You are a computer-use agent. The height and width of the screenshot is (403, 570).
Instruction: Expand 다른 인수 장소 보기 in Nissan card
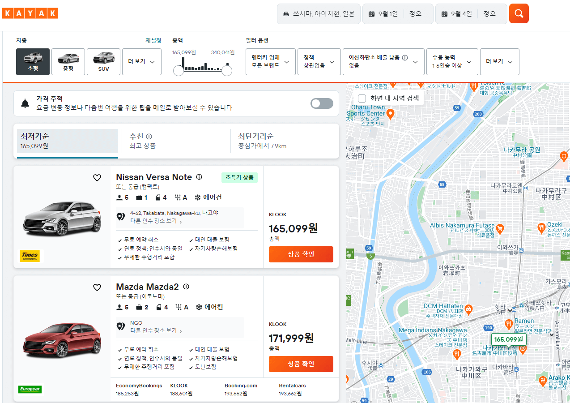click(x=156, y=221)
